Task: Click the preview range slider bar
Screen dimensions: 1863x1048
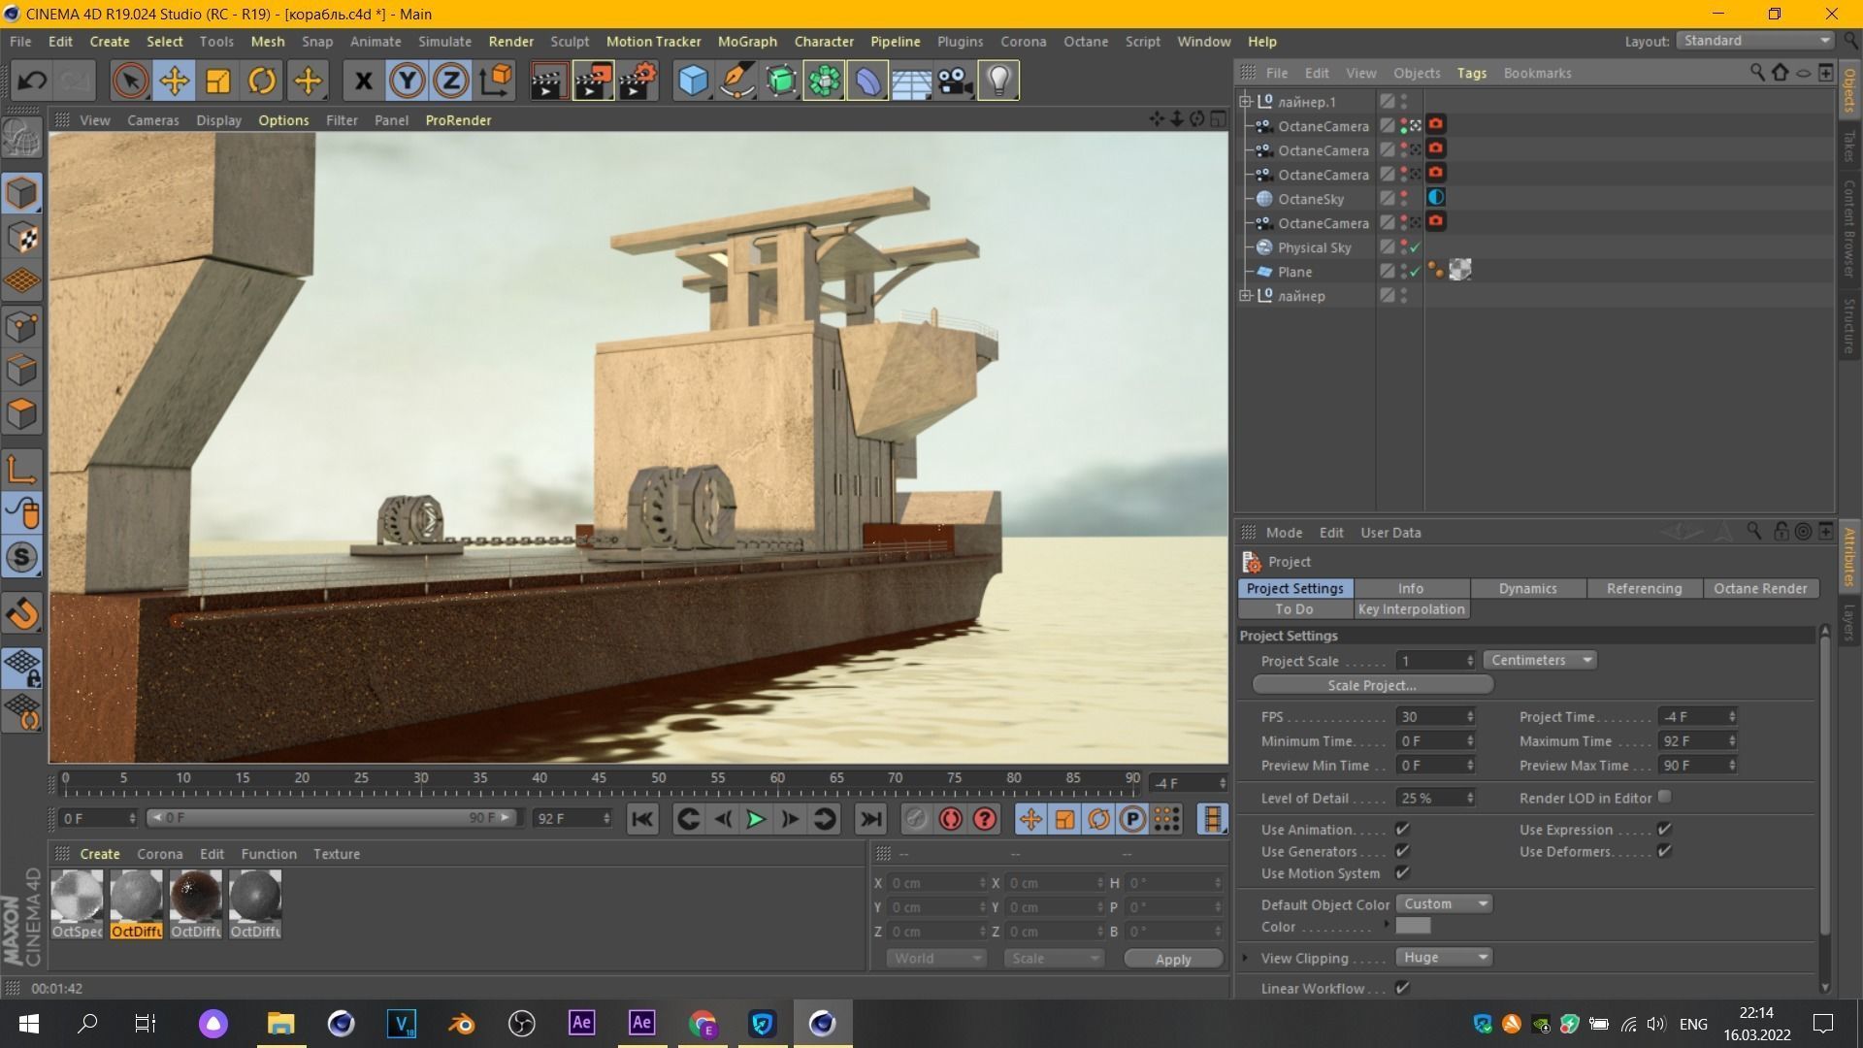Action: (x=333, y=818)
